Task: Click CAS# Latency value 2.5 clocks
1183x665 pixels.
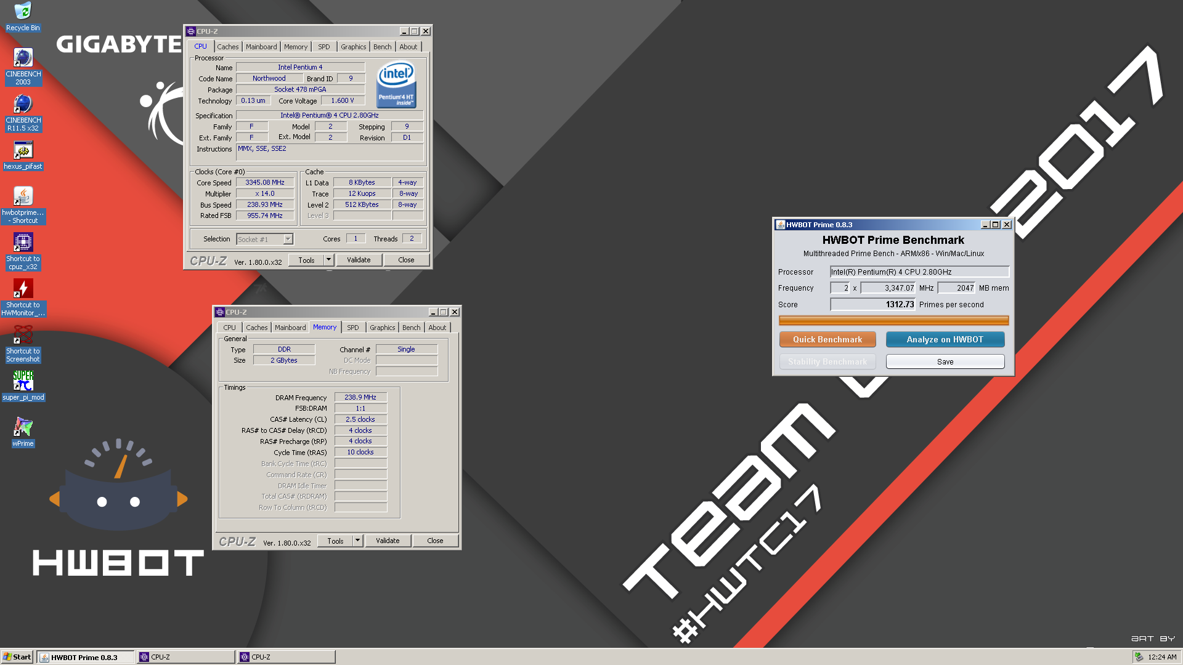Action: point(360,419)
